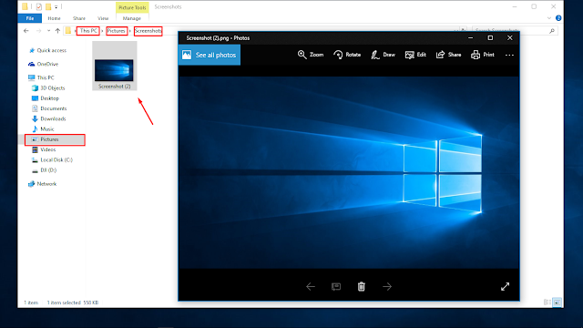The height and width of the screenshot is (328, 583).
Task: Start slideshow icon in Photos bottom bar
Action: (x=336, y=287)
